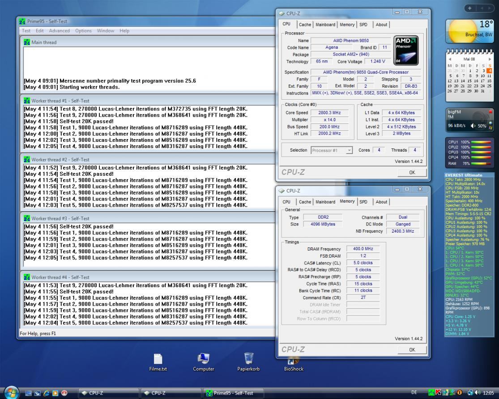Click the Main thread window icon
Viewport: 499px width, 399px height.
[27, 42]
